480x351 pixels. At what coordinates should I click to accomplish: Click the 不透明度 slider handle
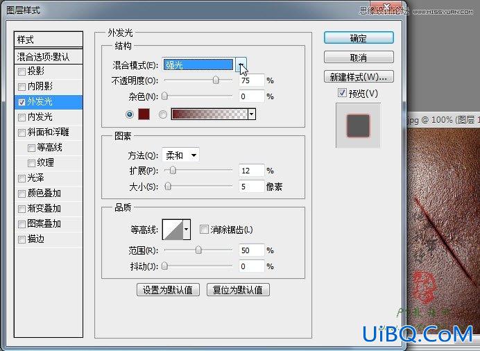216,80
